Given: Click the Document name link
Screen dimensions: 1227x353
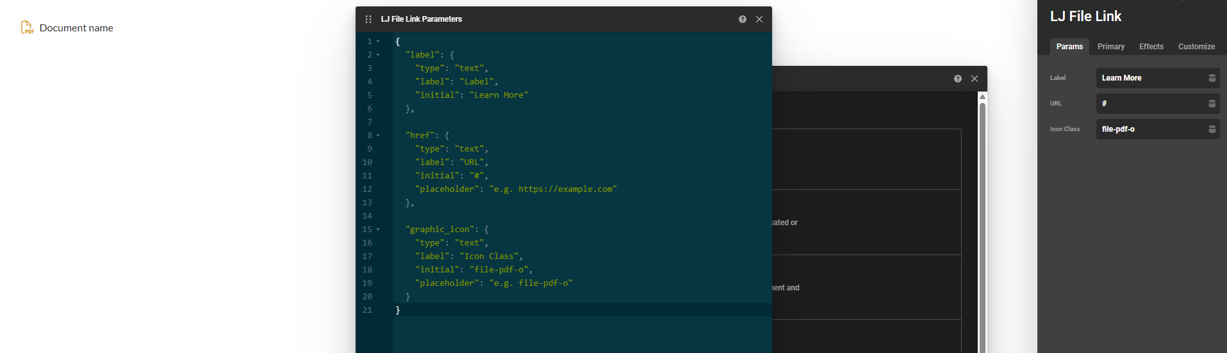Looking at the screenshot, I should pos(76,28).
